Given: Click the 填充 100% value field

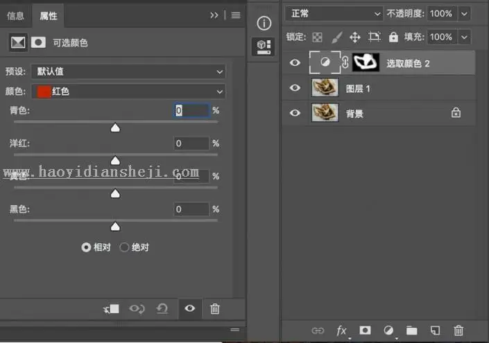Looking at the screenshot, I should coord(442,37).
